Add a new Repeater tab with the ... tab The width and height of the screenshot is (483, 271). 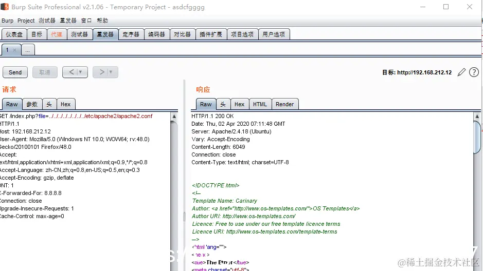[x=28, y=50]
